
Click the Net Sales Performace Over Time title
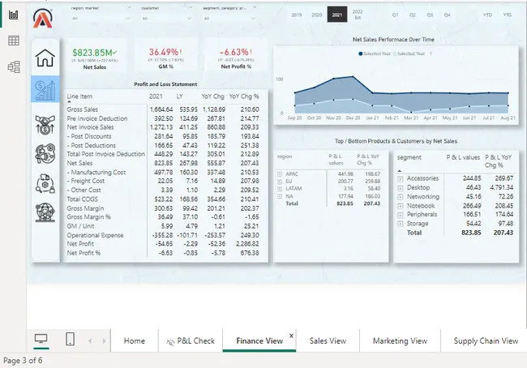393,40
